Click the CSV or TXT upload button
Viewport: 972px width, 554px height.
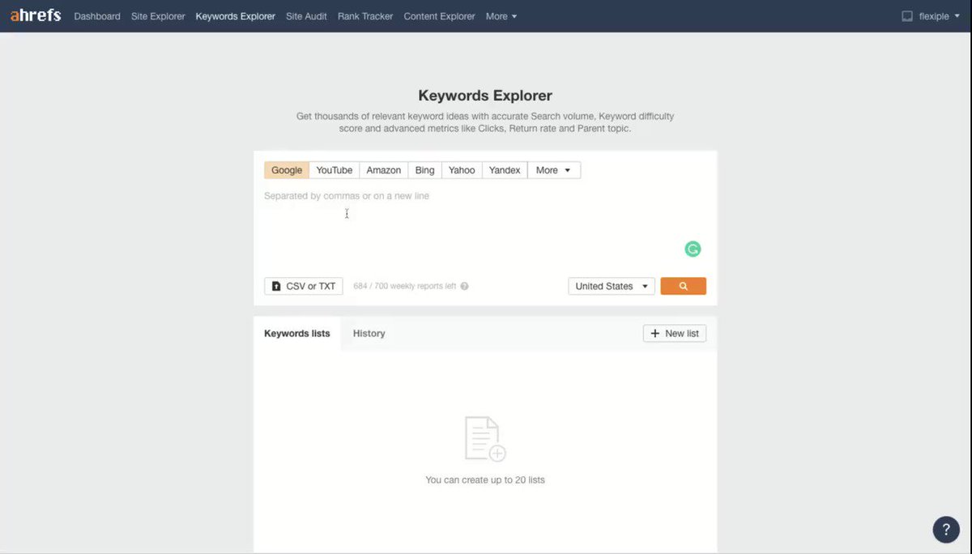click(x=304, y=286)
